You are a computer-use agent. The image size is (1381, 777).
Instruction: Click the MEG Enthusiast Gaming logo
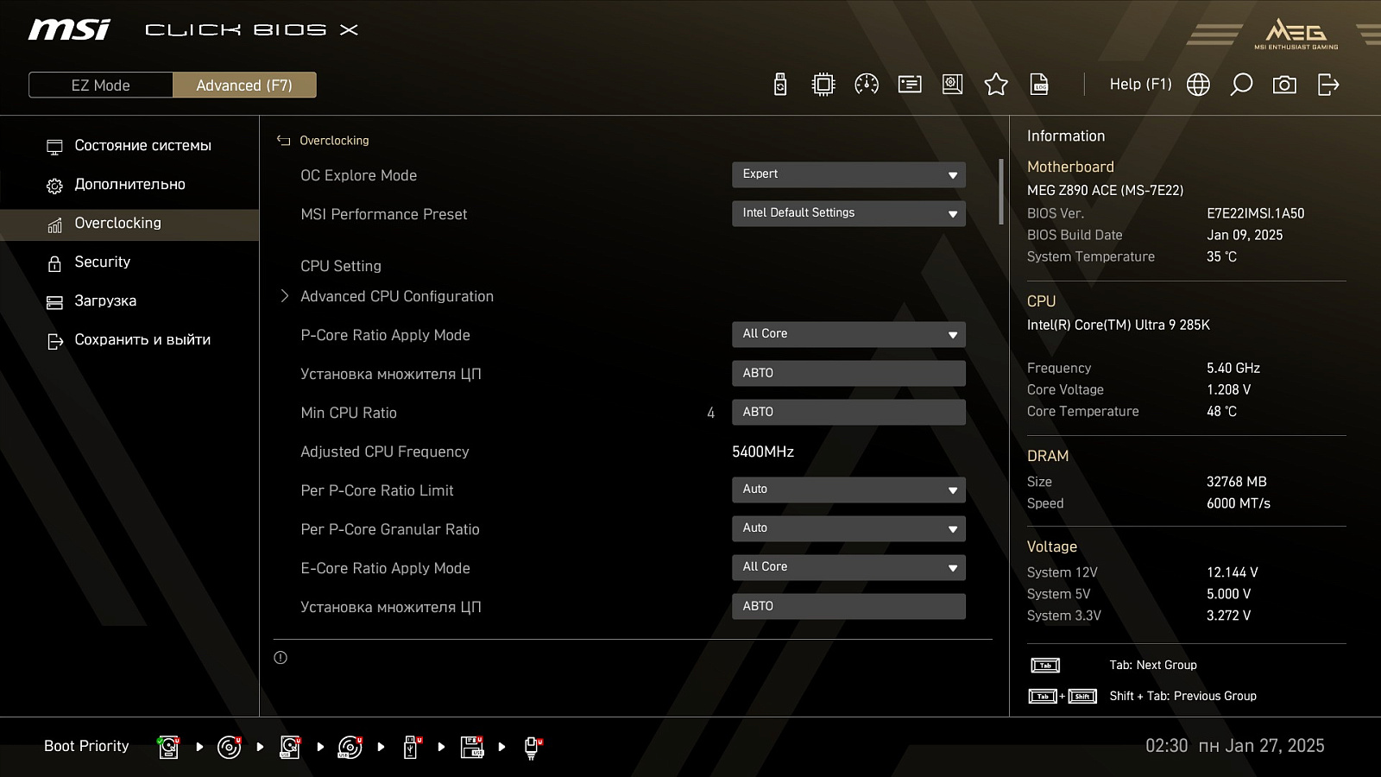pos(1296,34)
